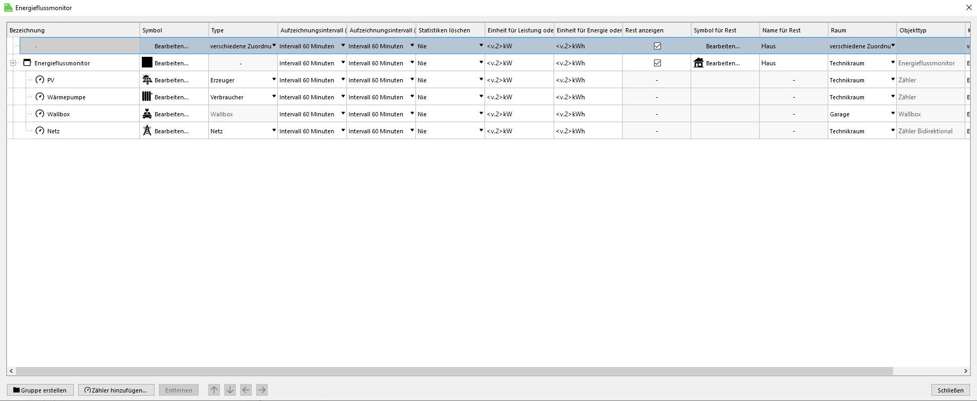Open Raum dropdown for Wallbox row

[x=893, y=114]
